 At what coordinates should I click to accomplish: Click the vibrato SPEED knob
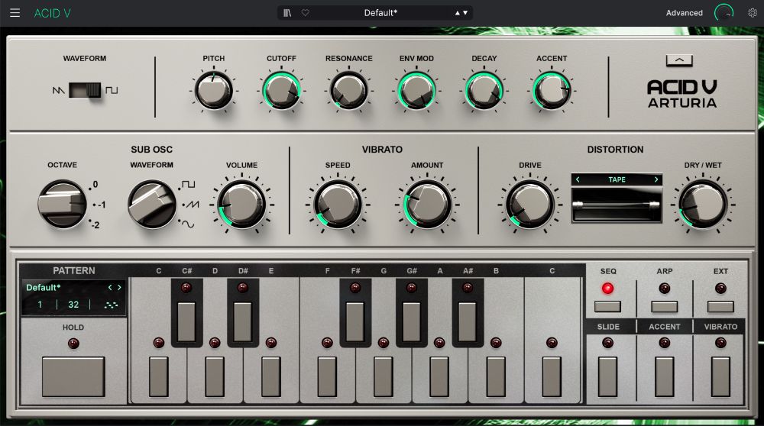(338, 205)
